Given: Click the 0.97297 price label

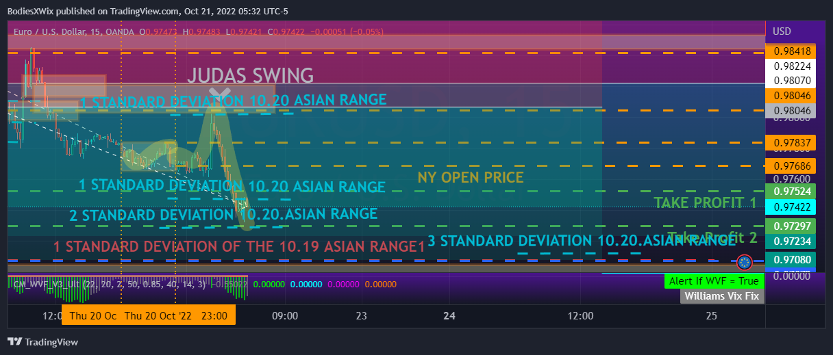Looking at the screenshot, I should pyautogui.click(x=792, y=226).
